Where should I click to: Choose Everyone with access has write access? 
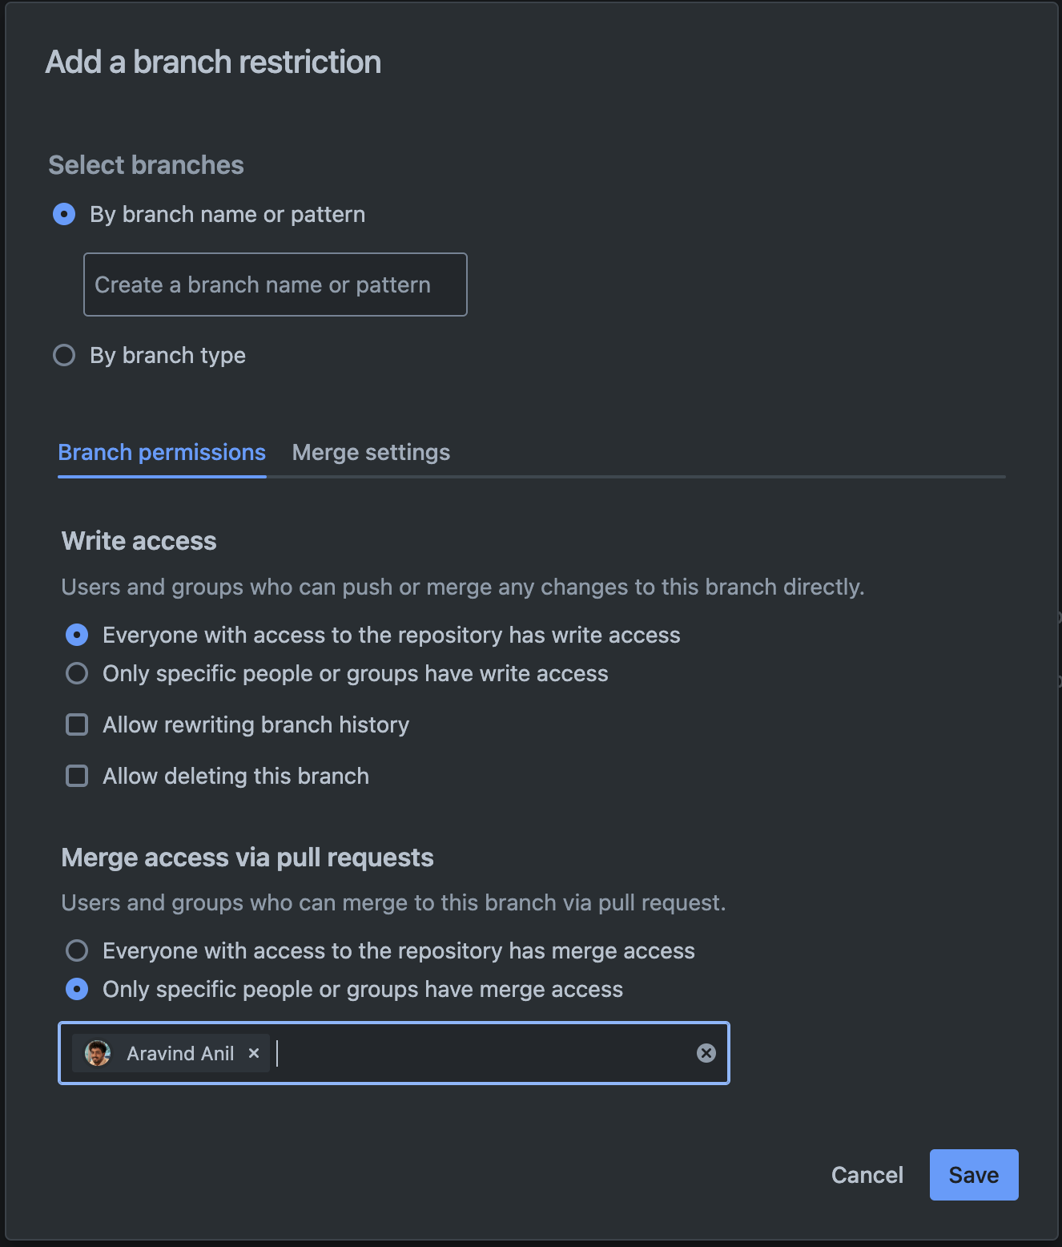pos(77,635)
